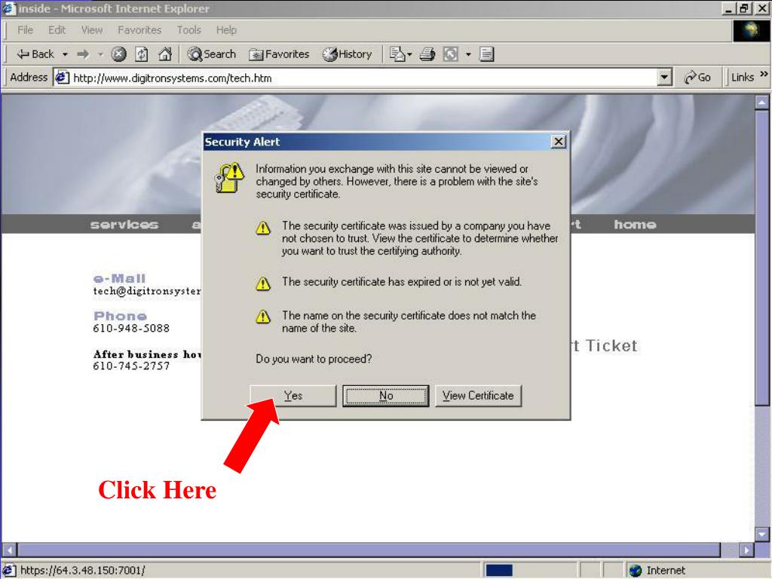Click the phone number 610-948-5088

[131, 329]
